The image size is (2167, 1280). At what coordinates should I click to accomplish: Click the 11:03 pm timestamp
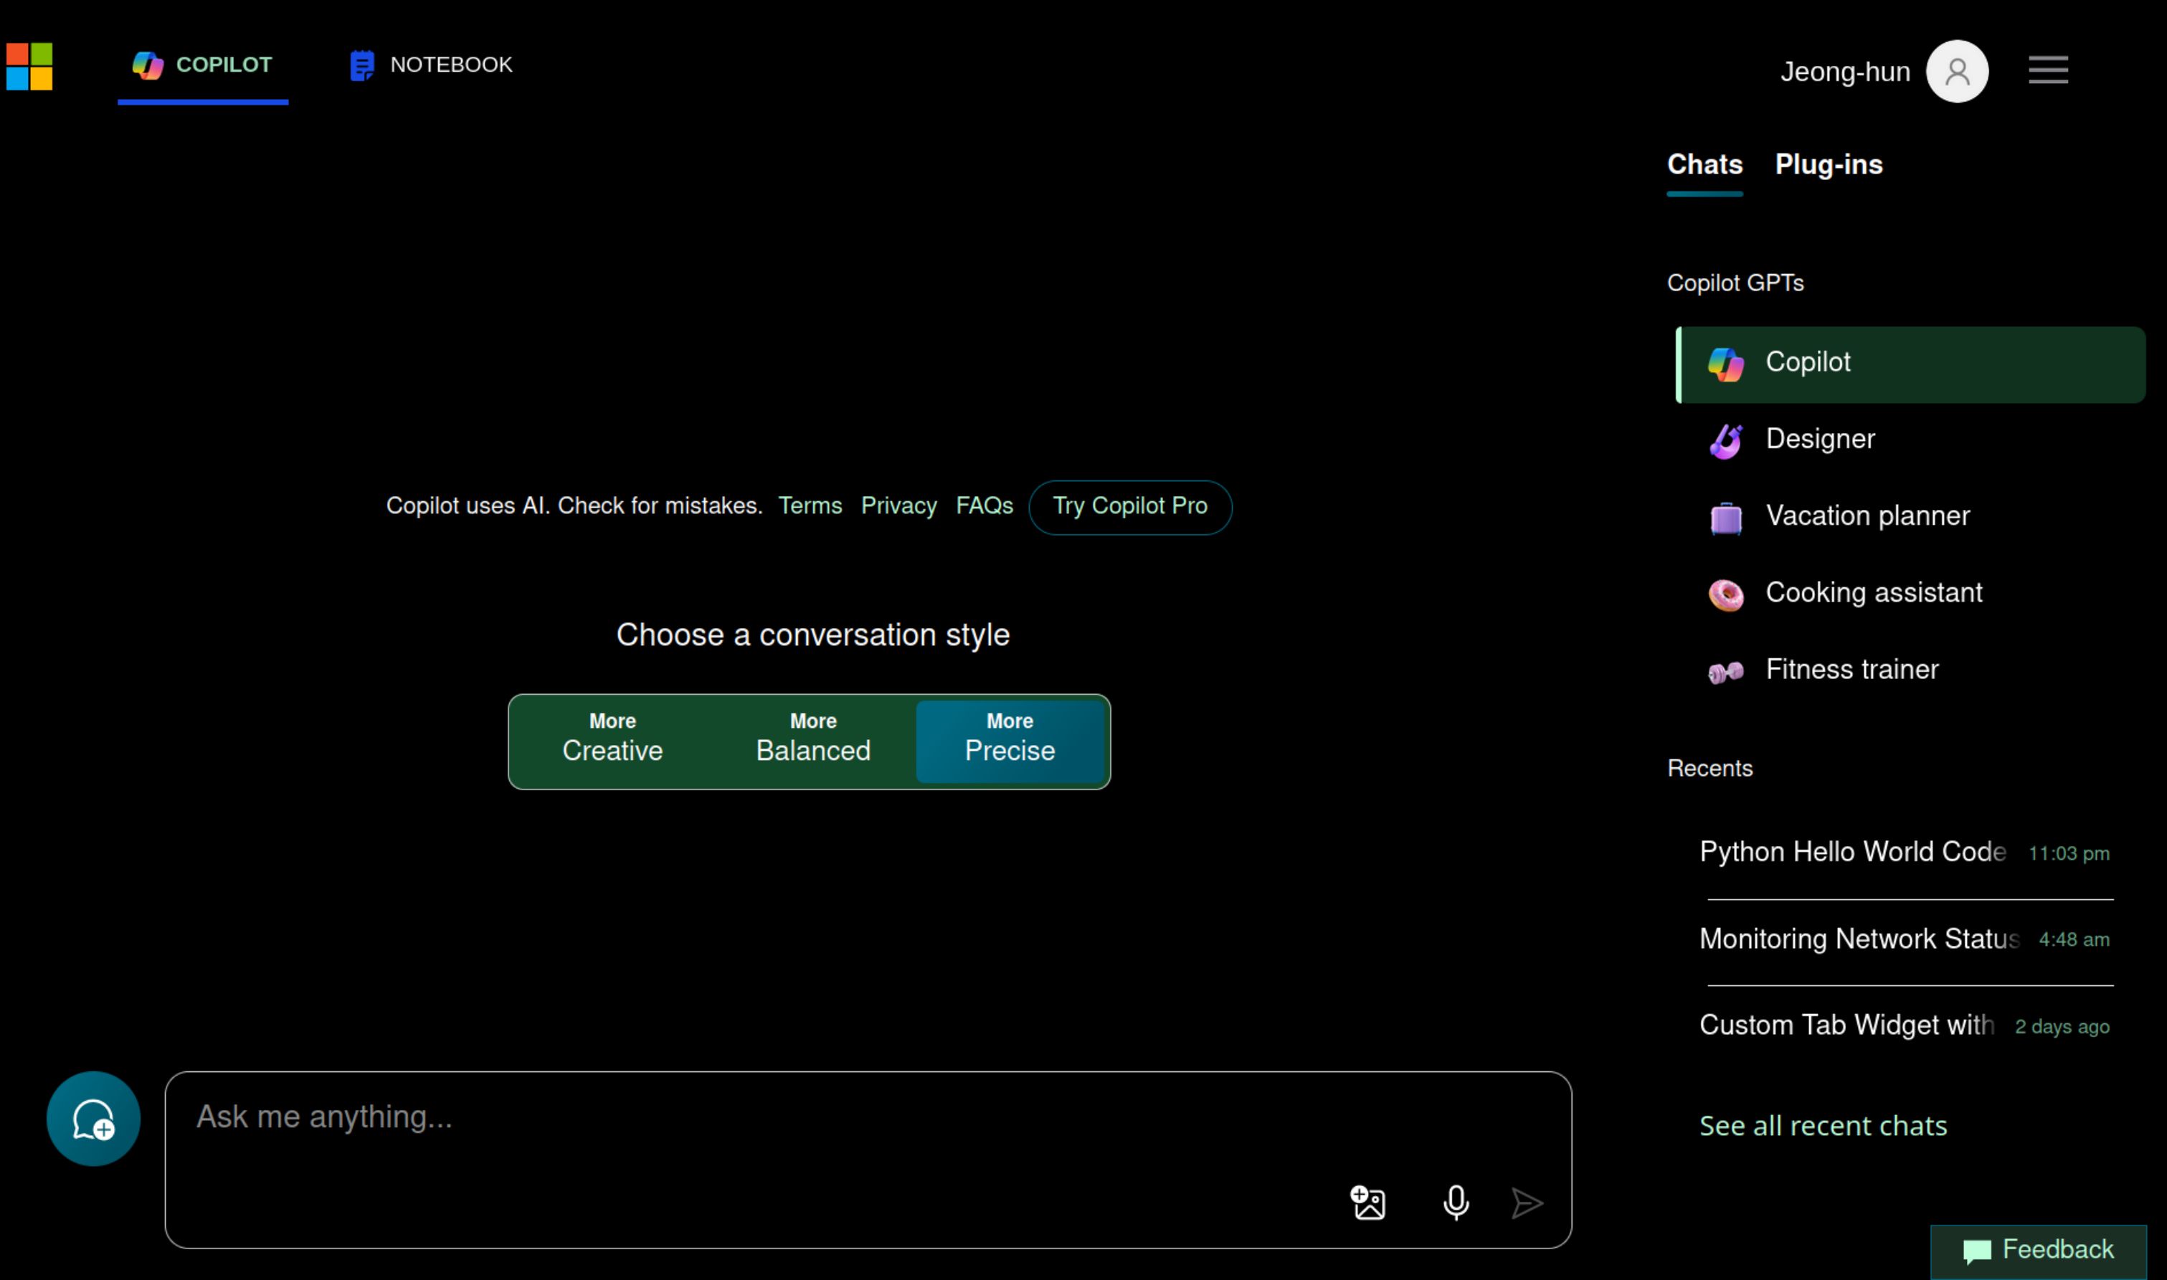2068,854
